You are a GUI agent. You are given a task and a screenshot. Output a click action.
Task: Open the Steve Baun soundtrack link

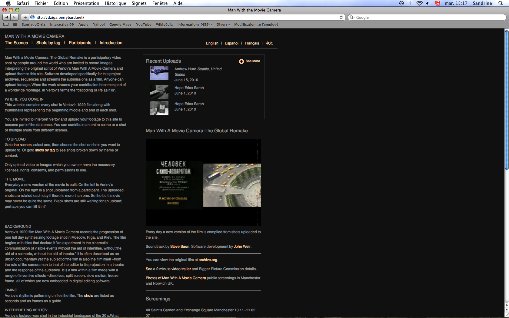180,247
